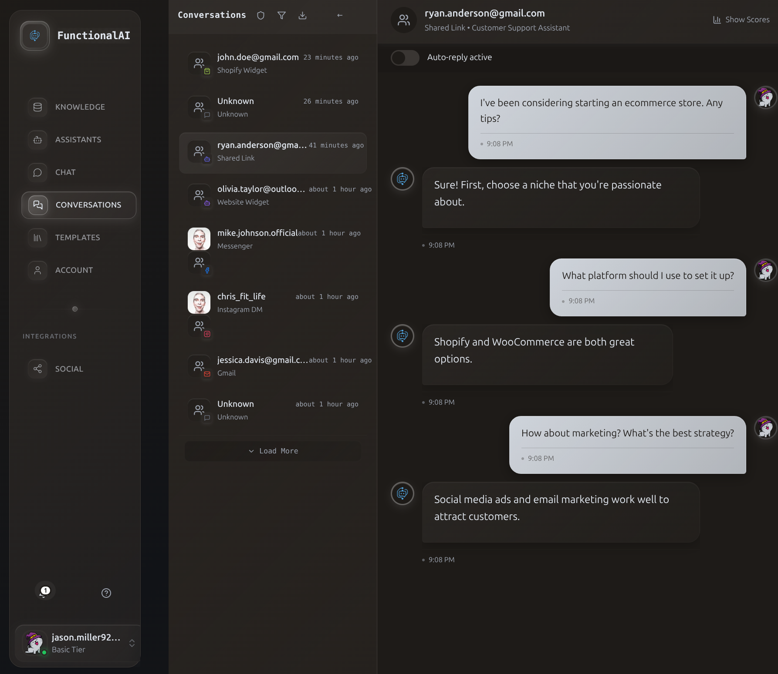The width and height of the screenshot is (778, 674).
Task: Toggle the Conversations navigation highlight
Action: point(78,205)
